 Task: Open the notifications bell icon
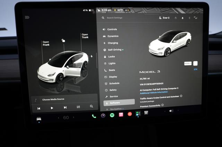pos(182,18)
